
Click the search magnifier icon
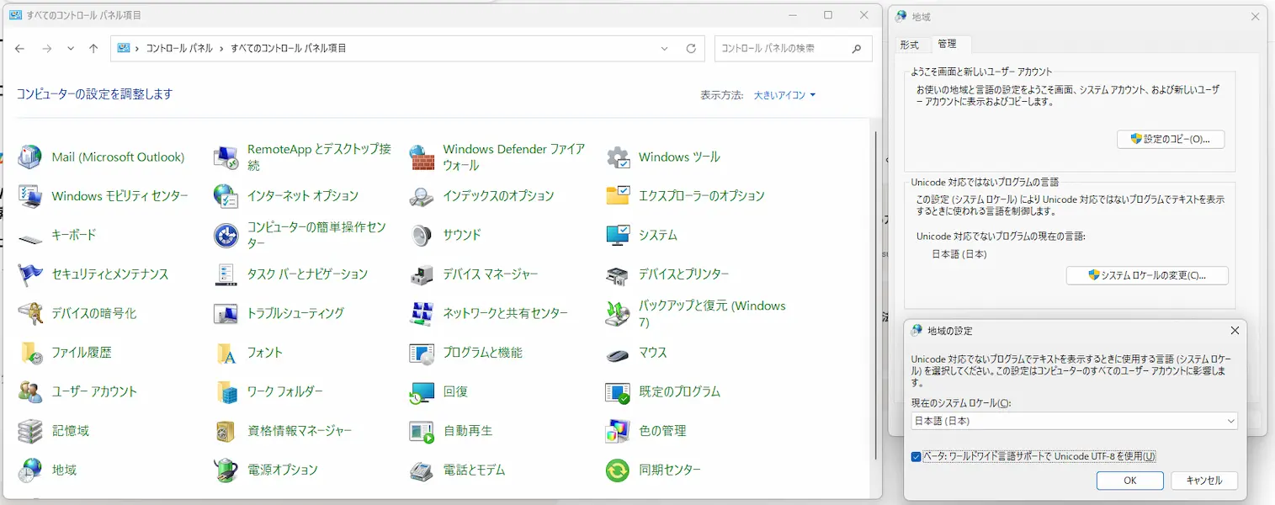(857, 49)
